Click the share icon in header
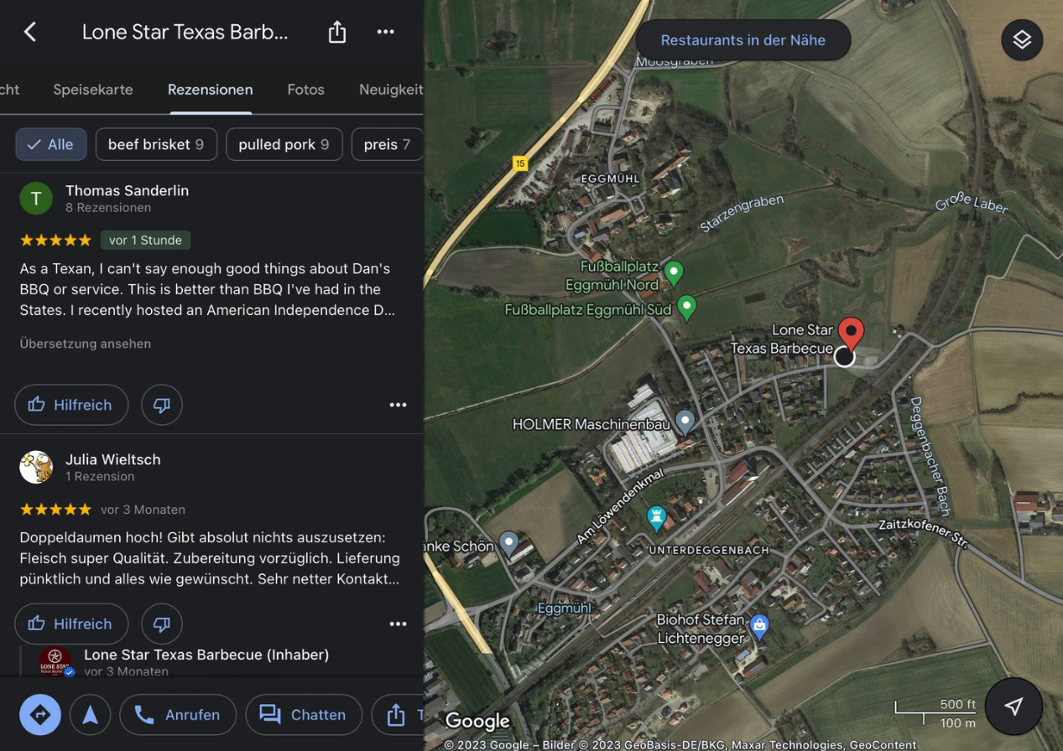 337,32
